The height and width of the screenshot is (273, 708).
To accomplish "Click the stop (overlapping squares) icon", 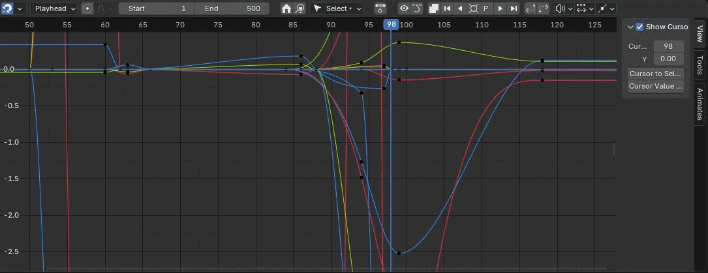I will 433,8.
